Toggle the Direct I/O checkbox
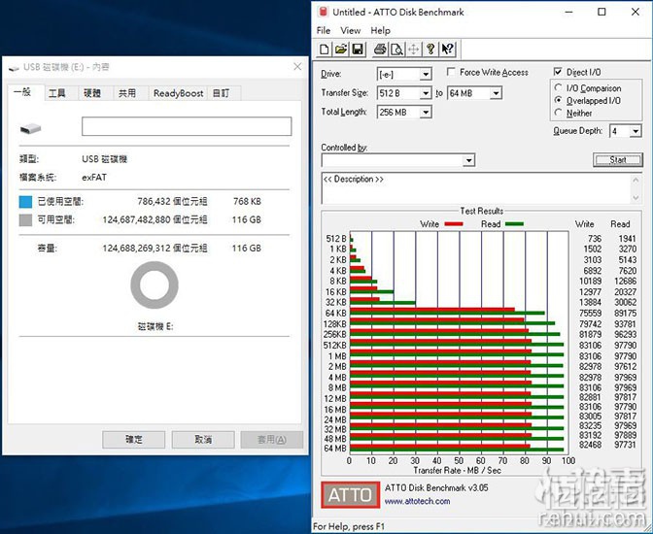 coord(558,72)
